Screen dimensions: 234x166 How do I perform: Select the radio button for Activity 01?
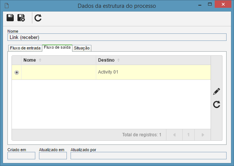tap(17, 72)
